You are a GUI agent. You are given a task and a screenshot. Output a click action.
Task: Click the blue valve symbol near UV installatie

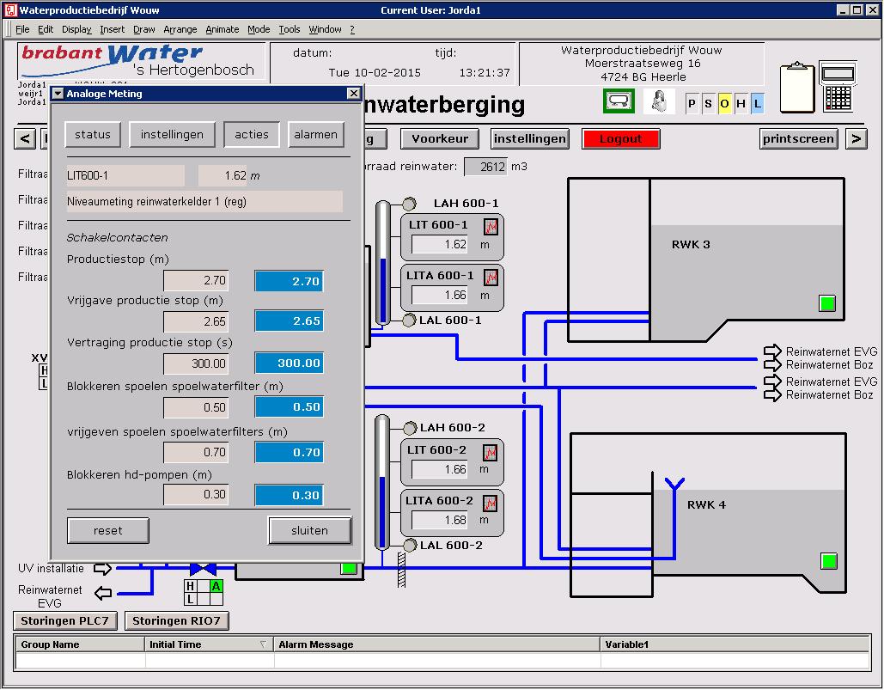coord(203,569)
